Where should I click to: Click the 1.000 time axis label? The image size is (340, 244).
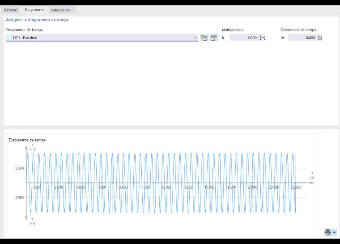37,187
